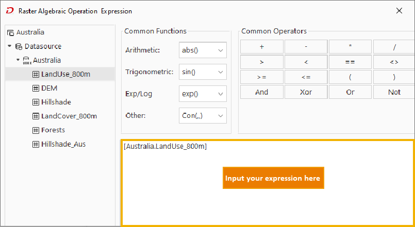Image resolution: width=415 pixels, height=227 pixels.
Task: Select LandUse_800m in the dataset tree
Action: tap(65, 74)
